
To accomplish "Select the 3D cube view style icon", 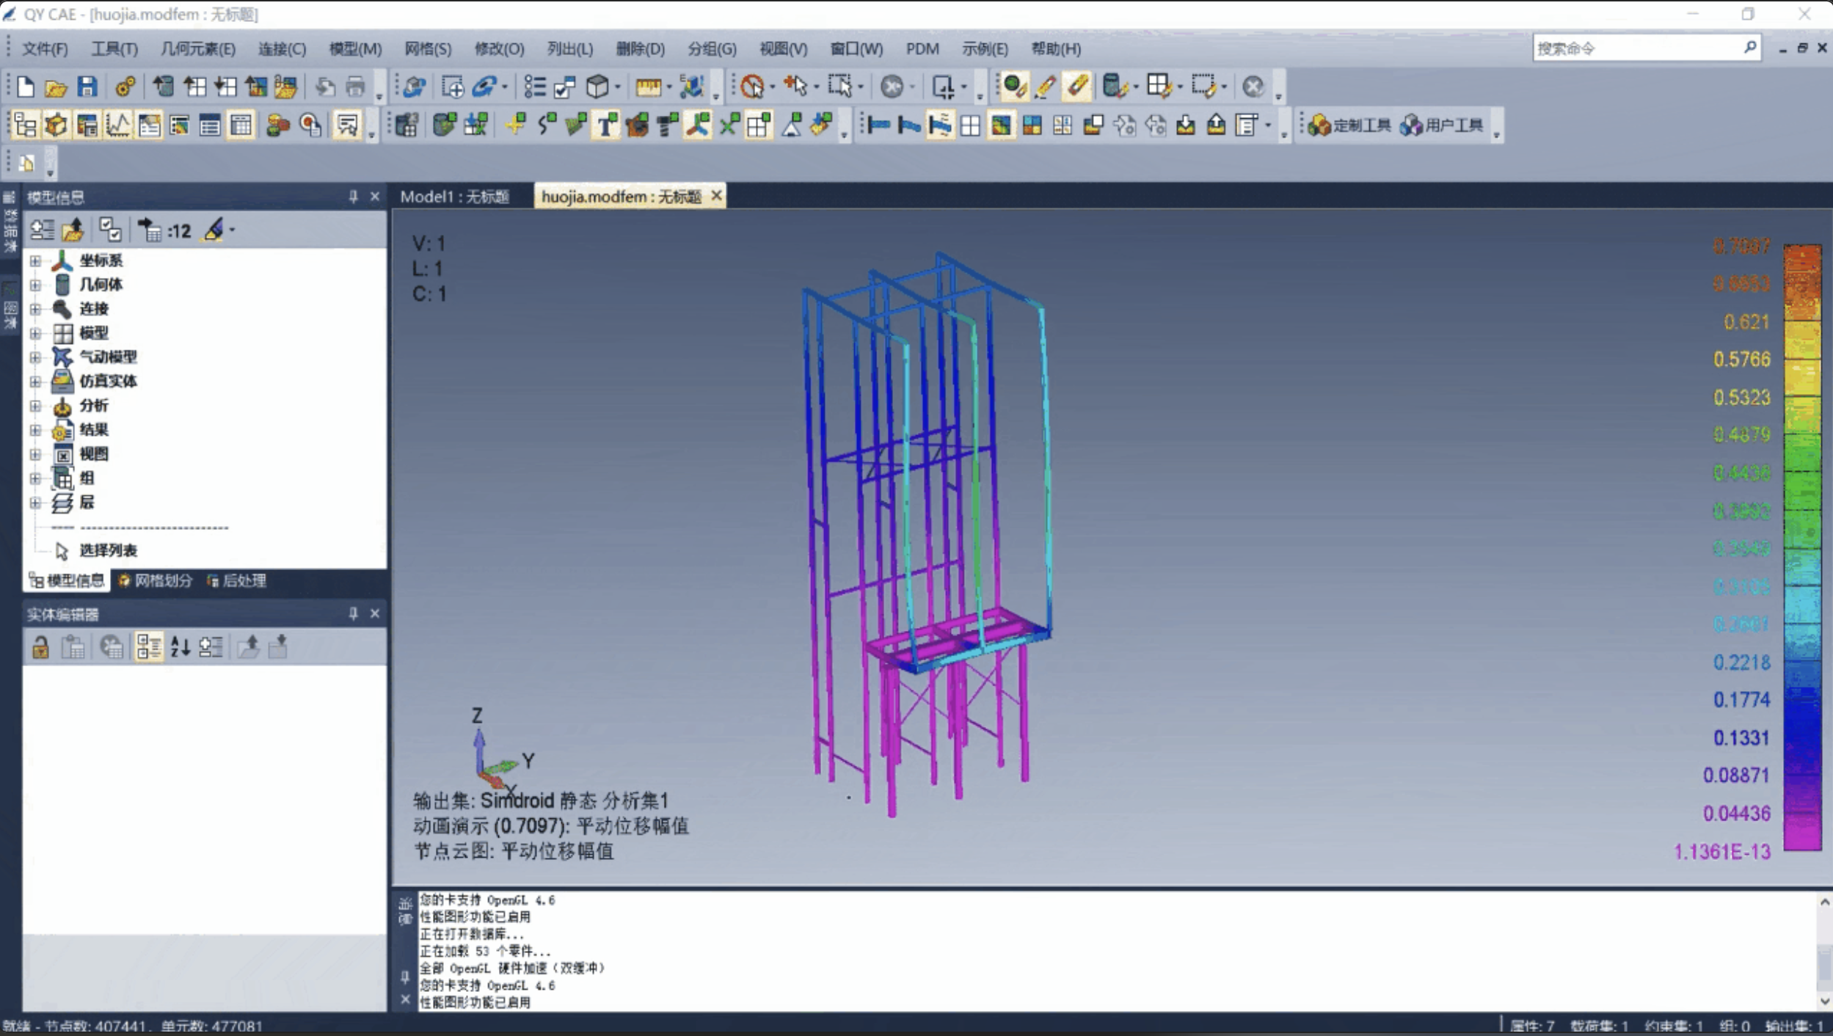I will tap(598, 87).
